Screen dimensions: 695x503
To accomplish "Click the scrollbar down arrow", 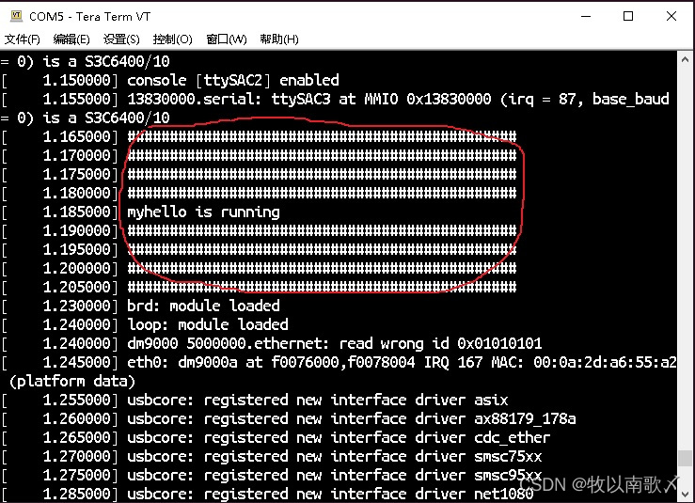I will tap(685, 494).
